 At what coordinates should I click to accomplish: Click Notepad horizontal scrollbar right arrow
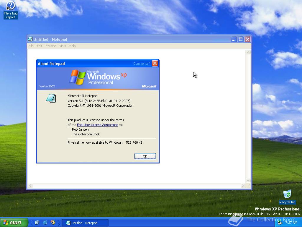(243, 186)
